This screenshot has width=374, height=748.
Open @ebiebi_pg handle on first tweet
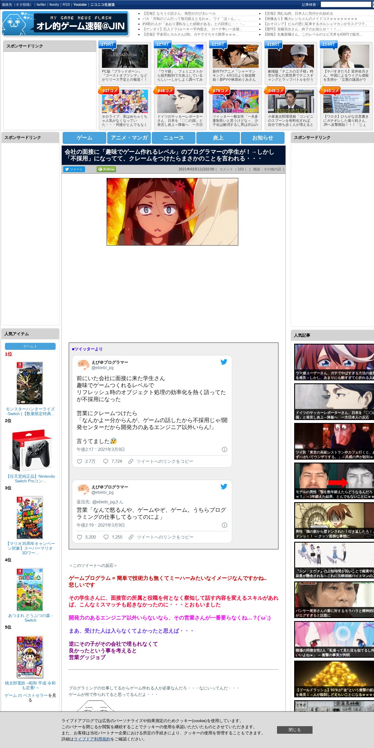(x=103, y=368)
